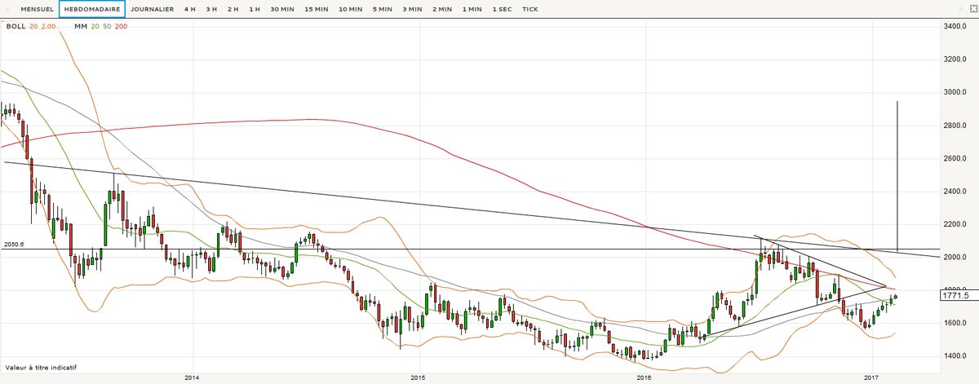Switch to 15 MIN interval
979x384 pixels.
(x=317, y=10)
